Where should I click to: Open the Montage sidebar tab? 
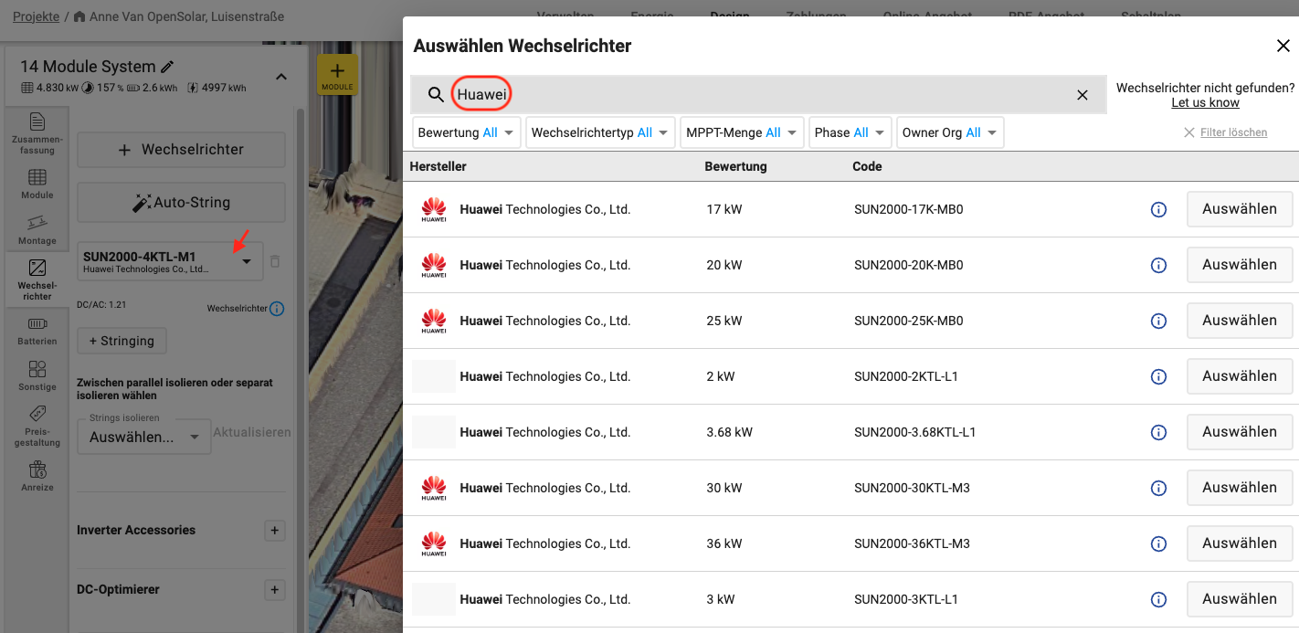[37, 230]
